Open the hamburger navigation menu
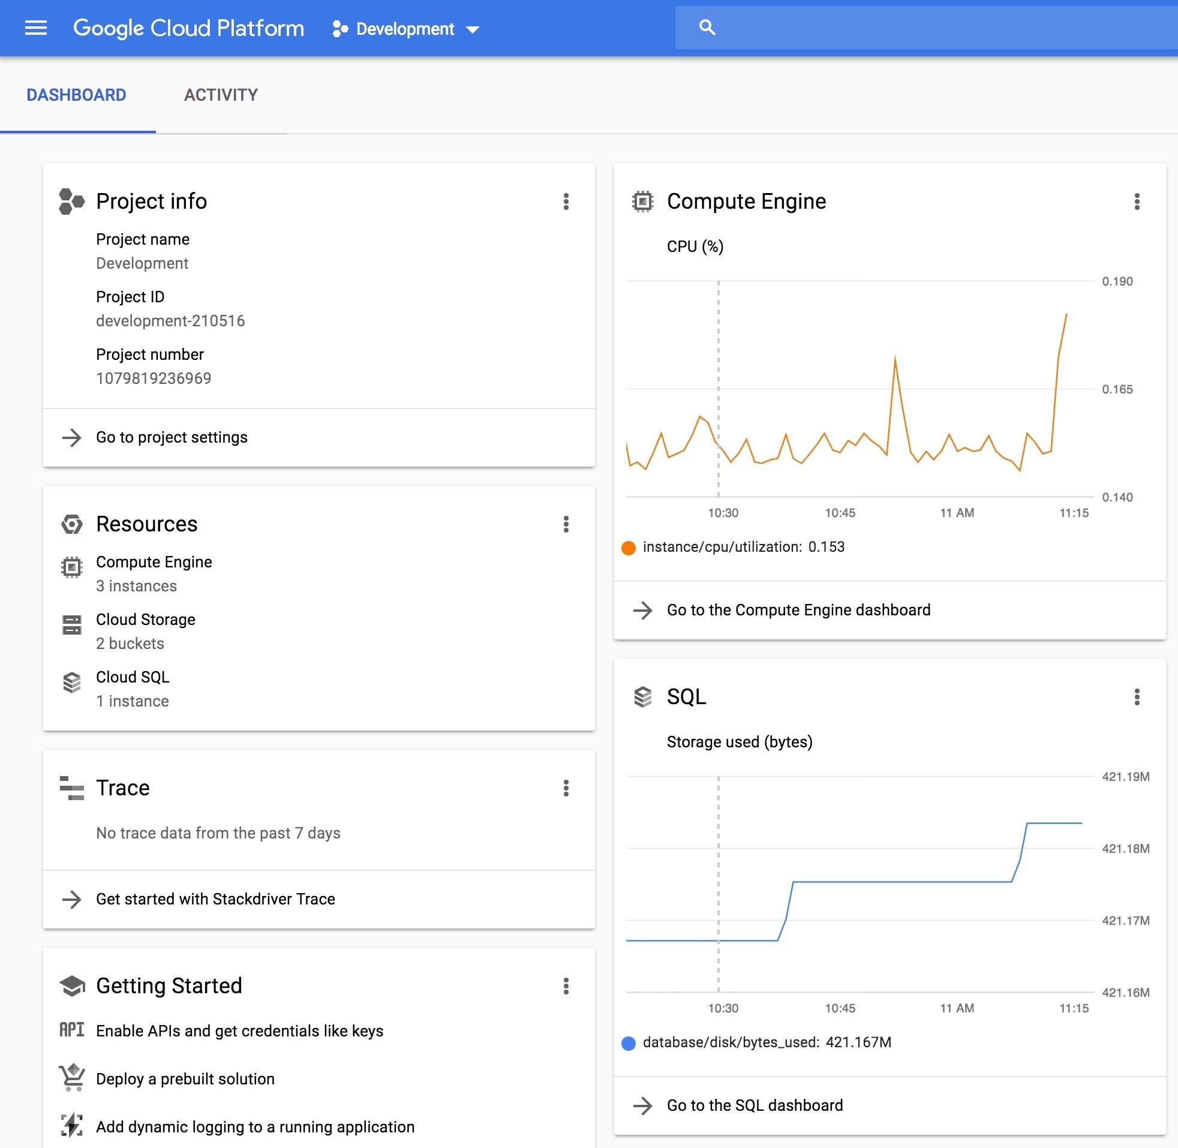 point(35,28)
